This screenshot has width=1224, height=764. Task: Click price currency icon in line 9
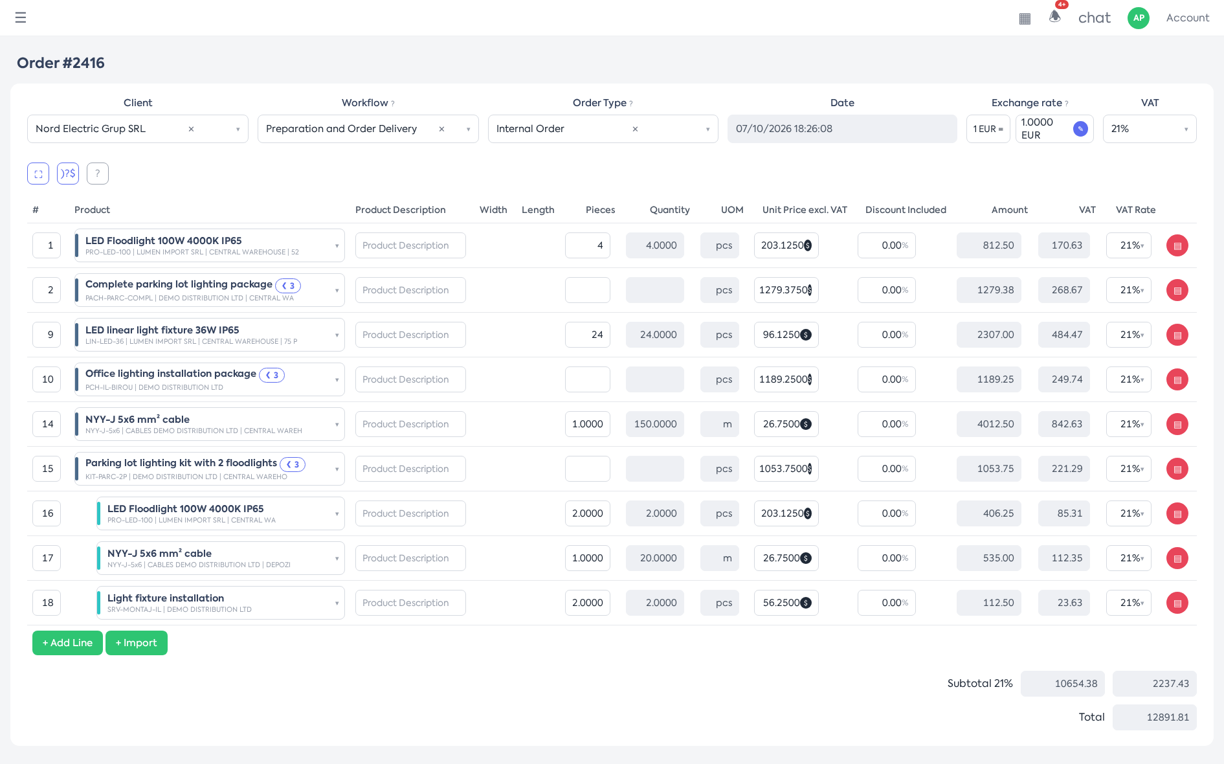[x=806, y=335]
